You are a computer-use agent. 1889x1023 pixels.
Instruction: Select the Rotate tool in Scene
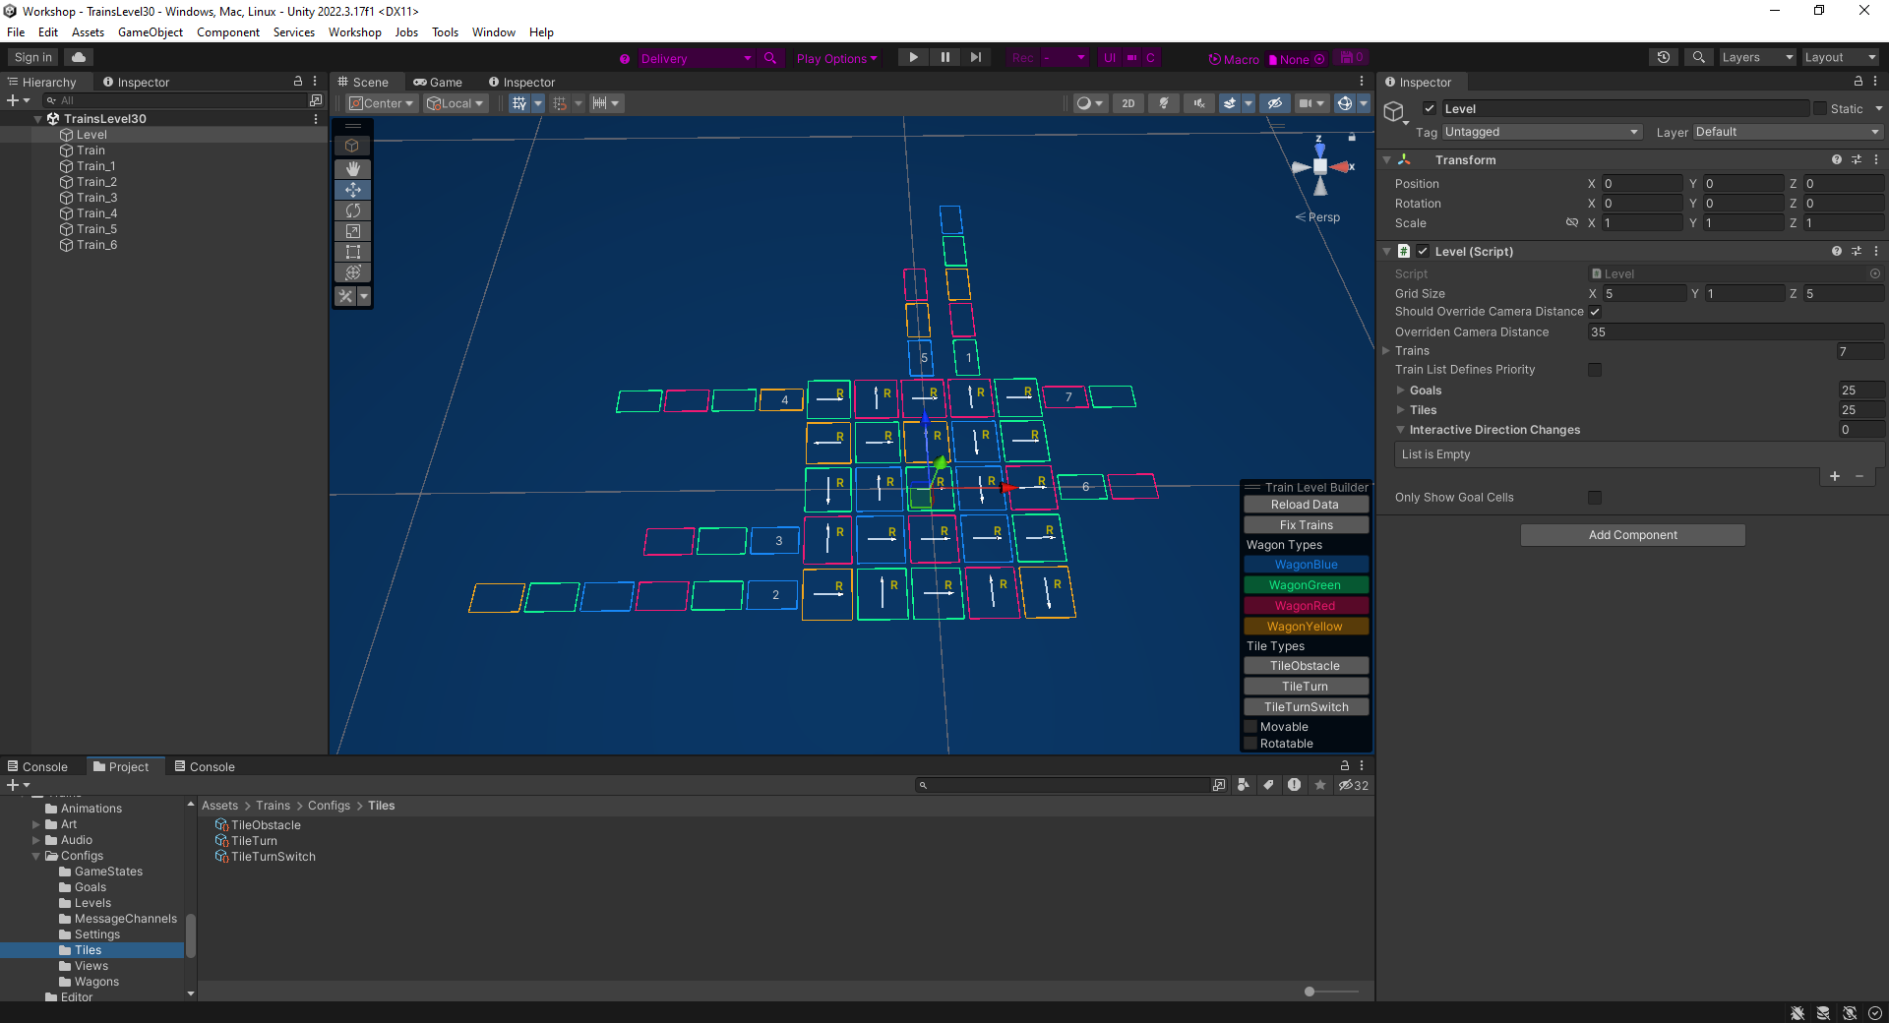(x=353, y=211)
